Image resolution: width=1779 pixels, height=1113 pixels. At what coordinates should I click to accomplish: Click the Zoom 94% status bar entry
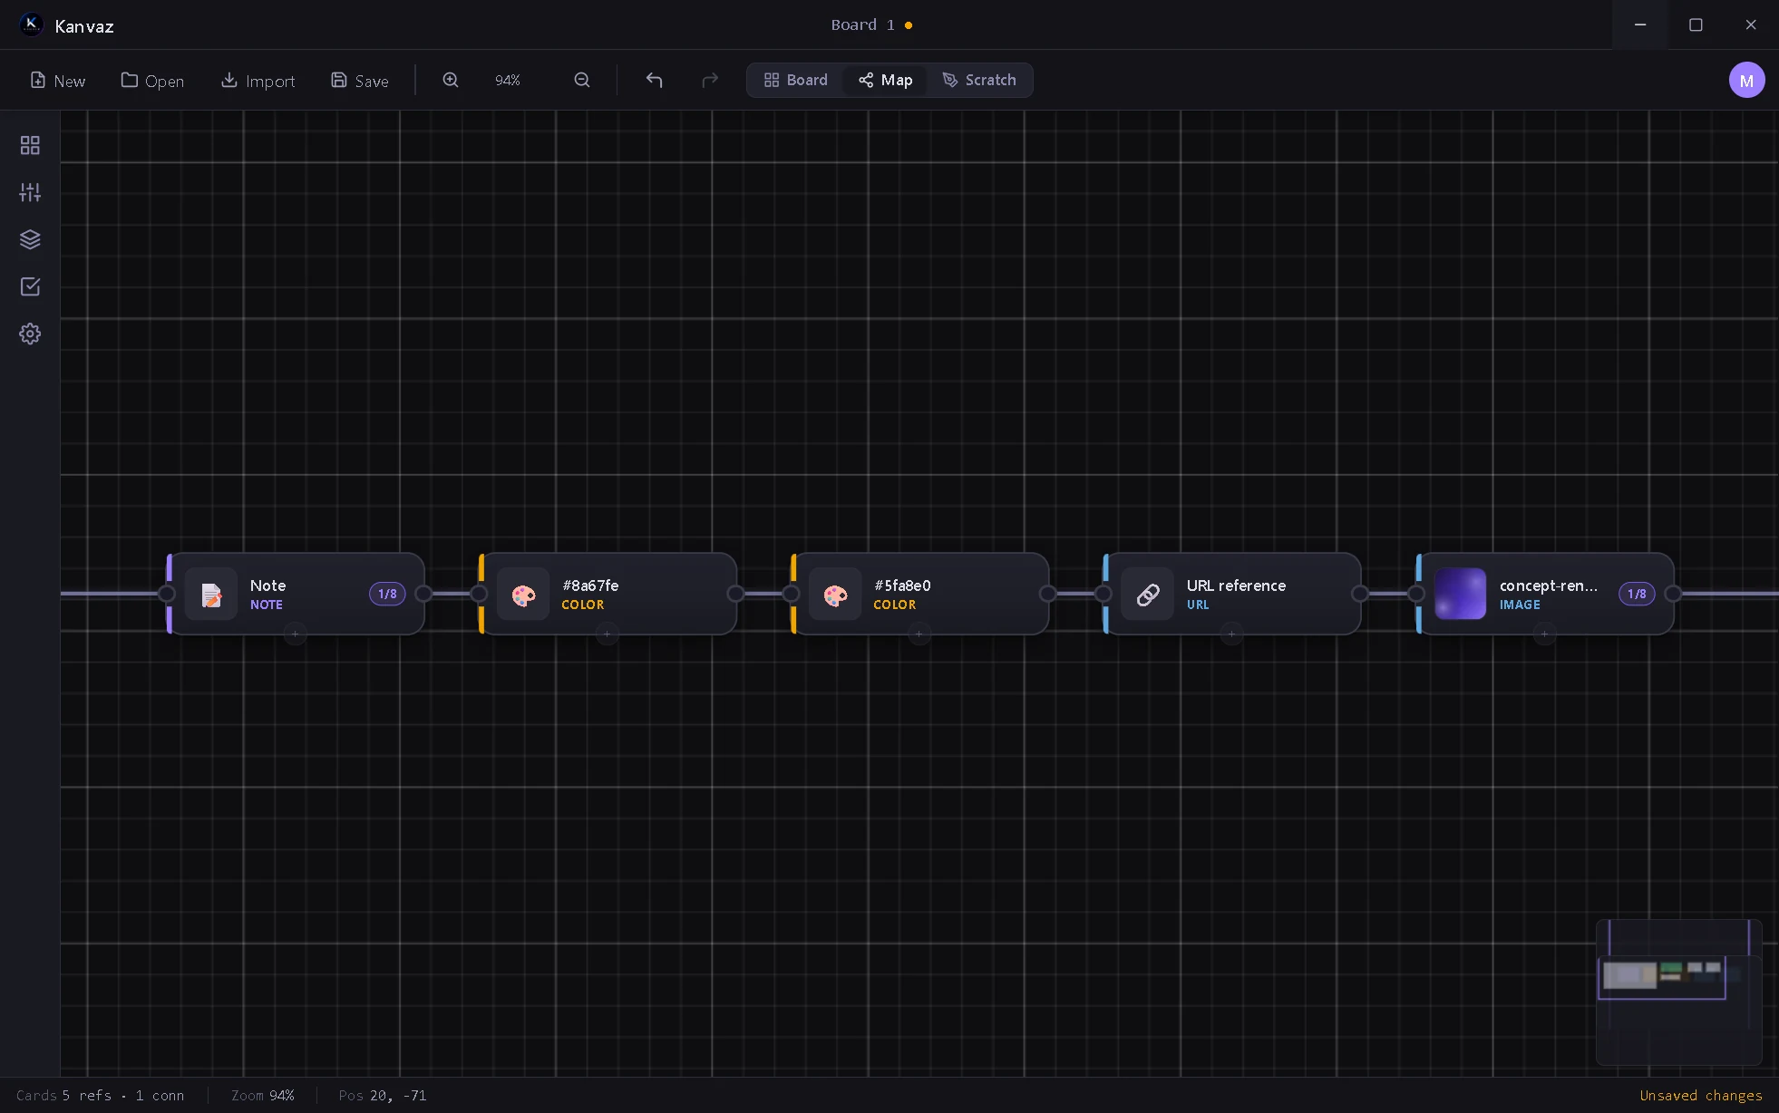pyautogui.click(x=263, y=1096)
